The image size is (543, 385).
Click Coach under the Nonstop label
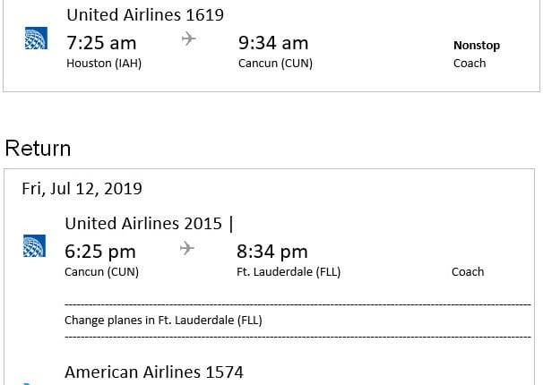[470, 64]
